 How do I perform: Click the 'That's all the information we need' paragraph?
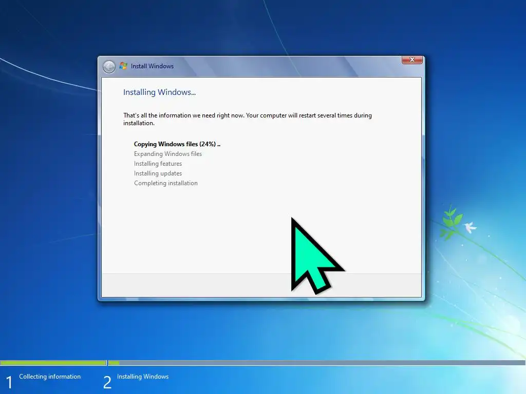tap(247, 119)
